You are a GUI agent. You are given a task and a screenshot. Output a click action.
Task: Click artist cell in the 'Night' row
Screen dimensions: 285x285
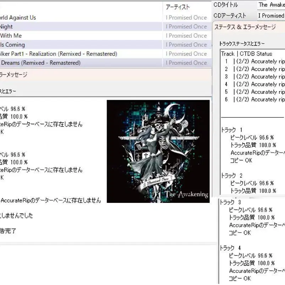tap(187, 27)
